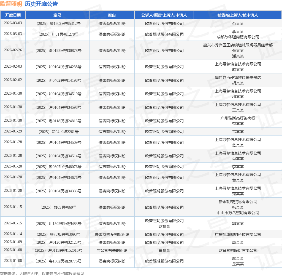Click case number (2025)沪0104民初34676号
This screenshot has height=276, width=282.
[58, 177]
